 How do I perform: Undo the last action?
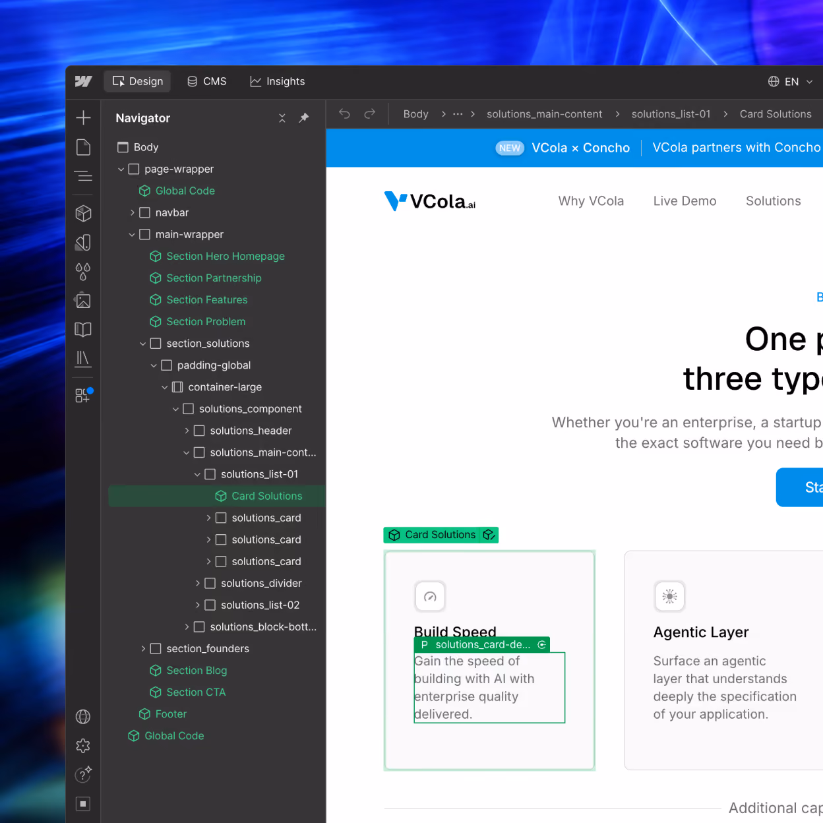point(344,113)
